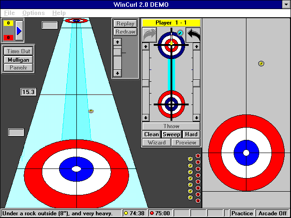The height and width of the screenshot is (218, 291).
Task: Click the bottom crosshair target in aiming panel
Action: coord(171,104)
